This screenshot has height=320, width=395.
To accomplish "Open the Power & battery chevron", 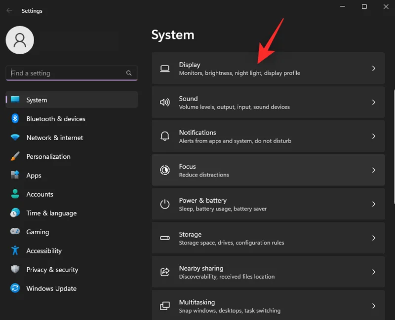I will (374, 204).
